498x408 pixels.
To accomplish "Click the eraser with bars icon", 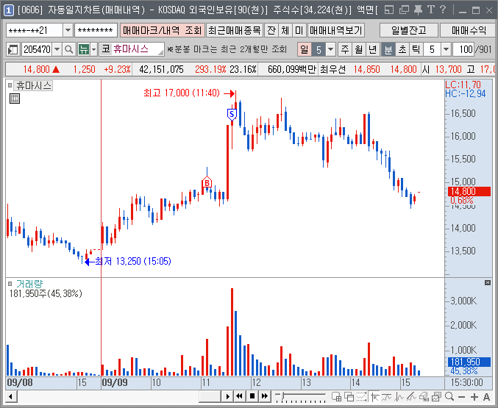I will [424, 396].
